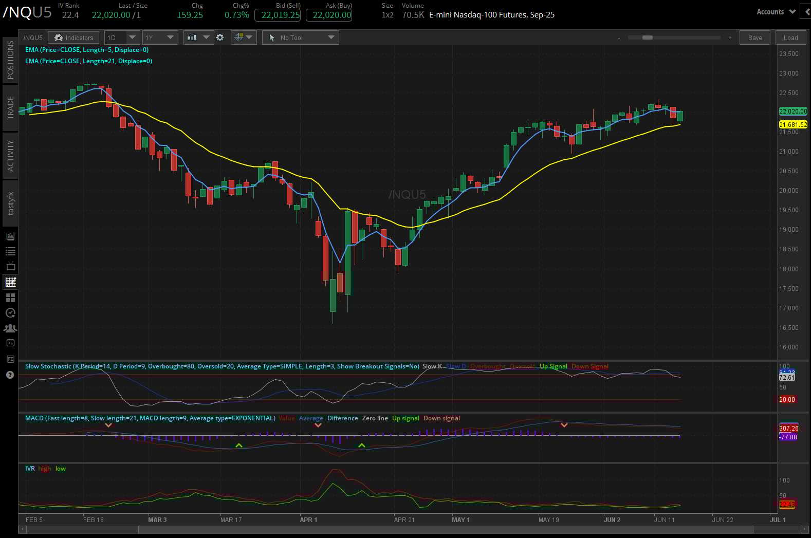
Task: Expand the 1Y time range dropdown
Action: 160,38
